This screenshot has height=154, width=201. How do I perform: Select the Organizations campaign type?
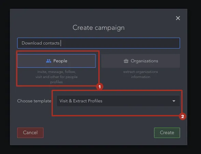[x=141, y=61]
